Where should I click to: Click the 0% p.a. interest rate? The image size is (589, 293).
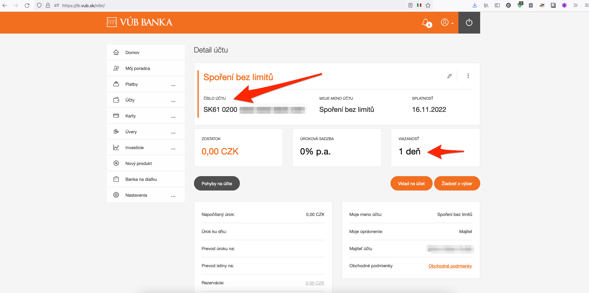[x=315, y=151]
